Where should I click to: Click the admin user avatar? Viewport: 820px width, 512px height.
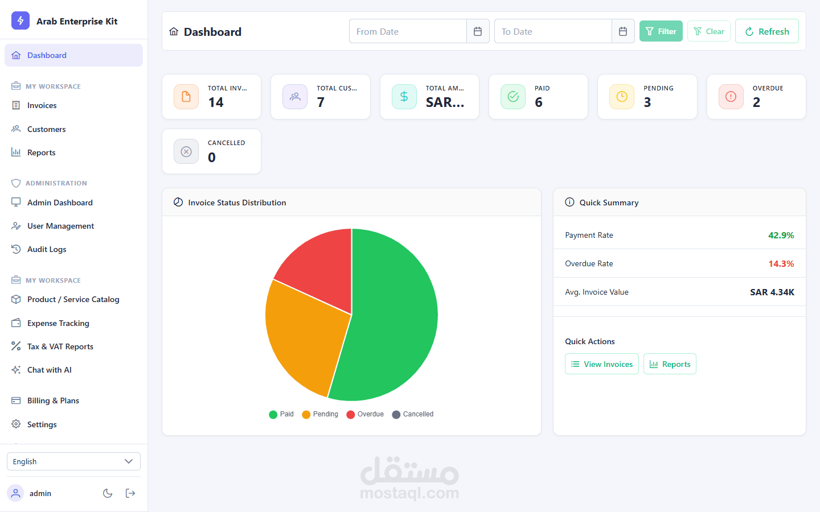click(x=16, y=493)
